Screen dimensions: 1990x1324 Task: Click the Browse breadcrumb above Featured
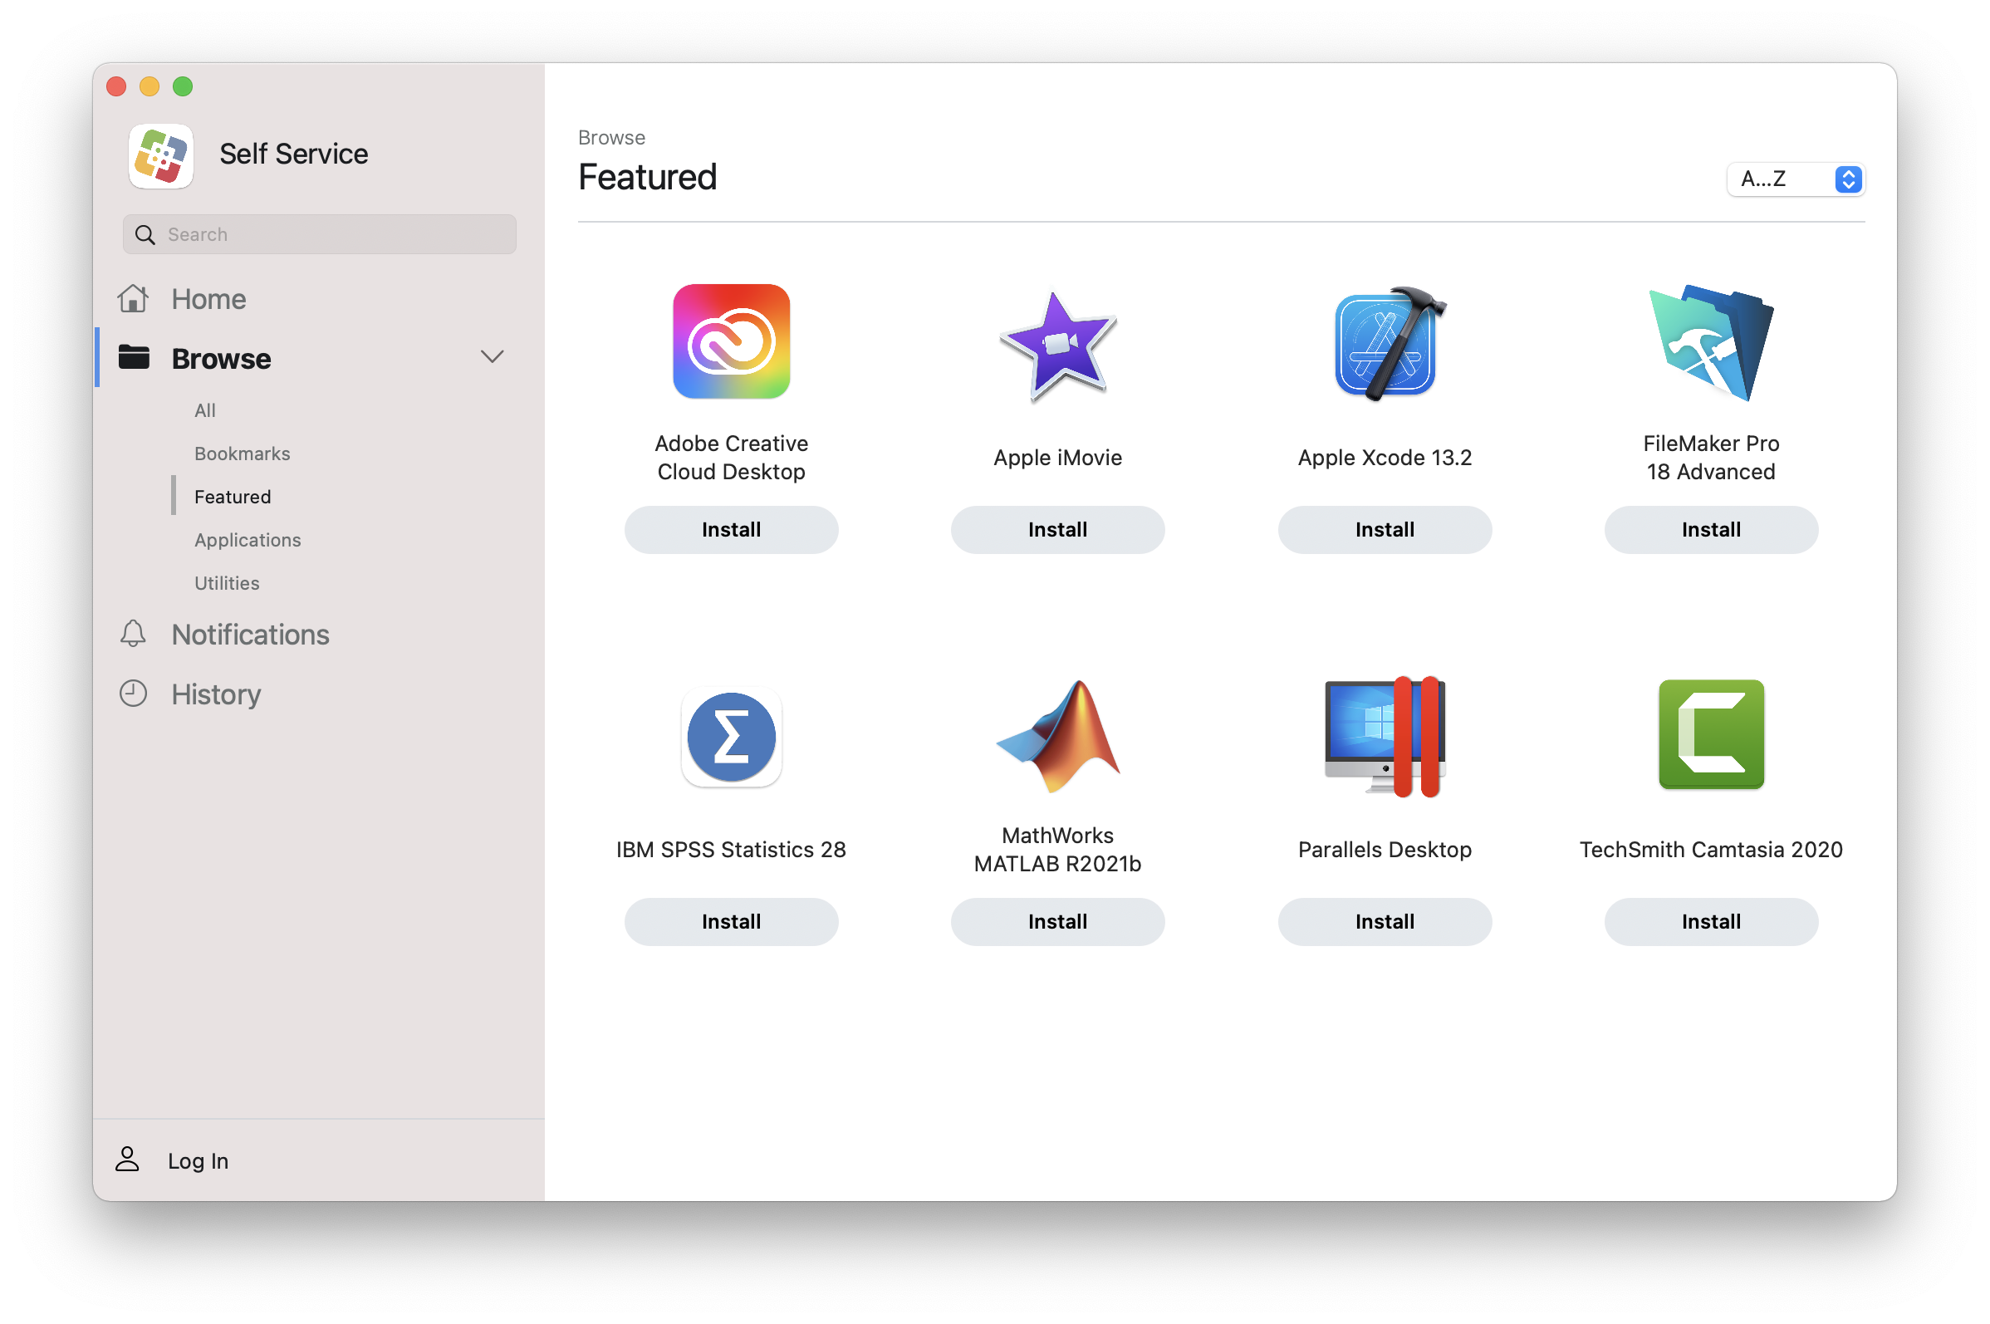[611, 138]
